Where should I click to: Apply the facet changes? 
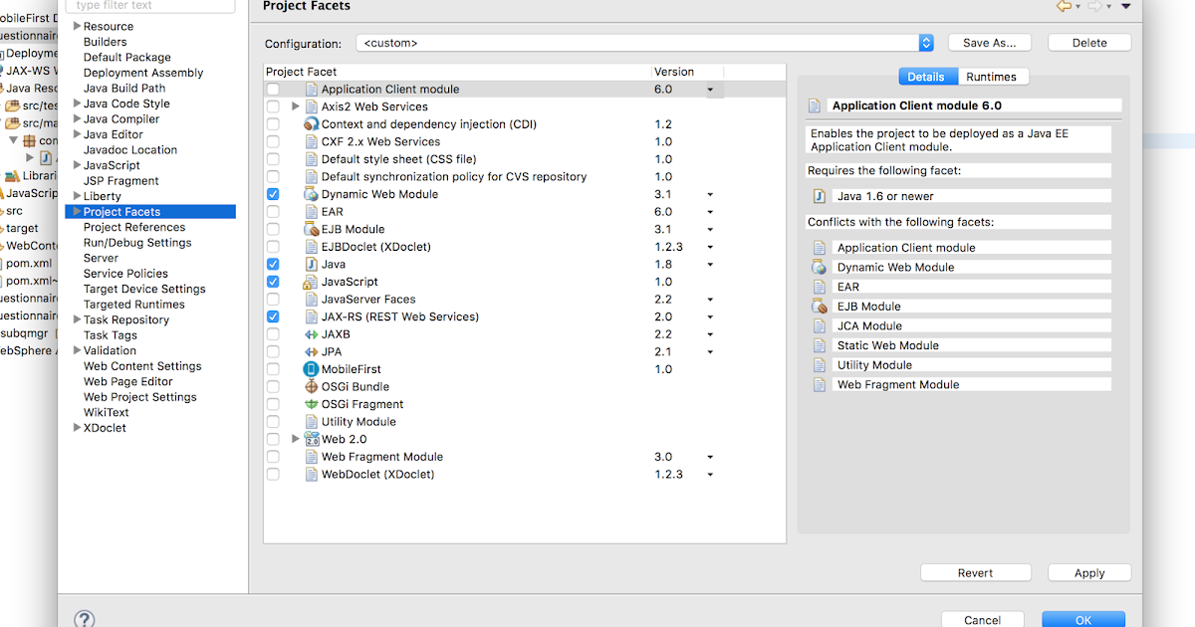tap(1088, 572)
